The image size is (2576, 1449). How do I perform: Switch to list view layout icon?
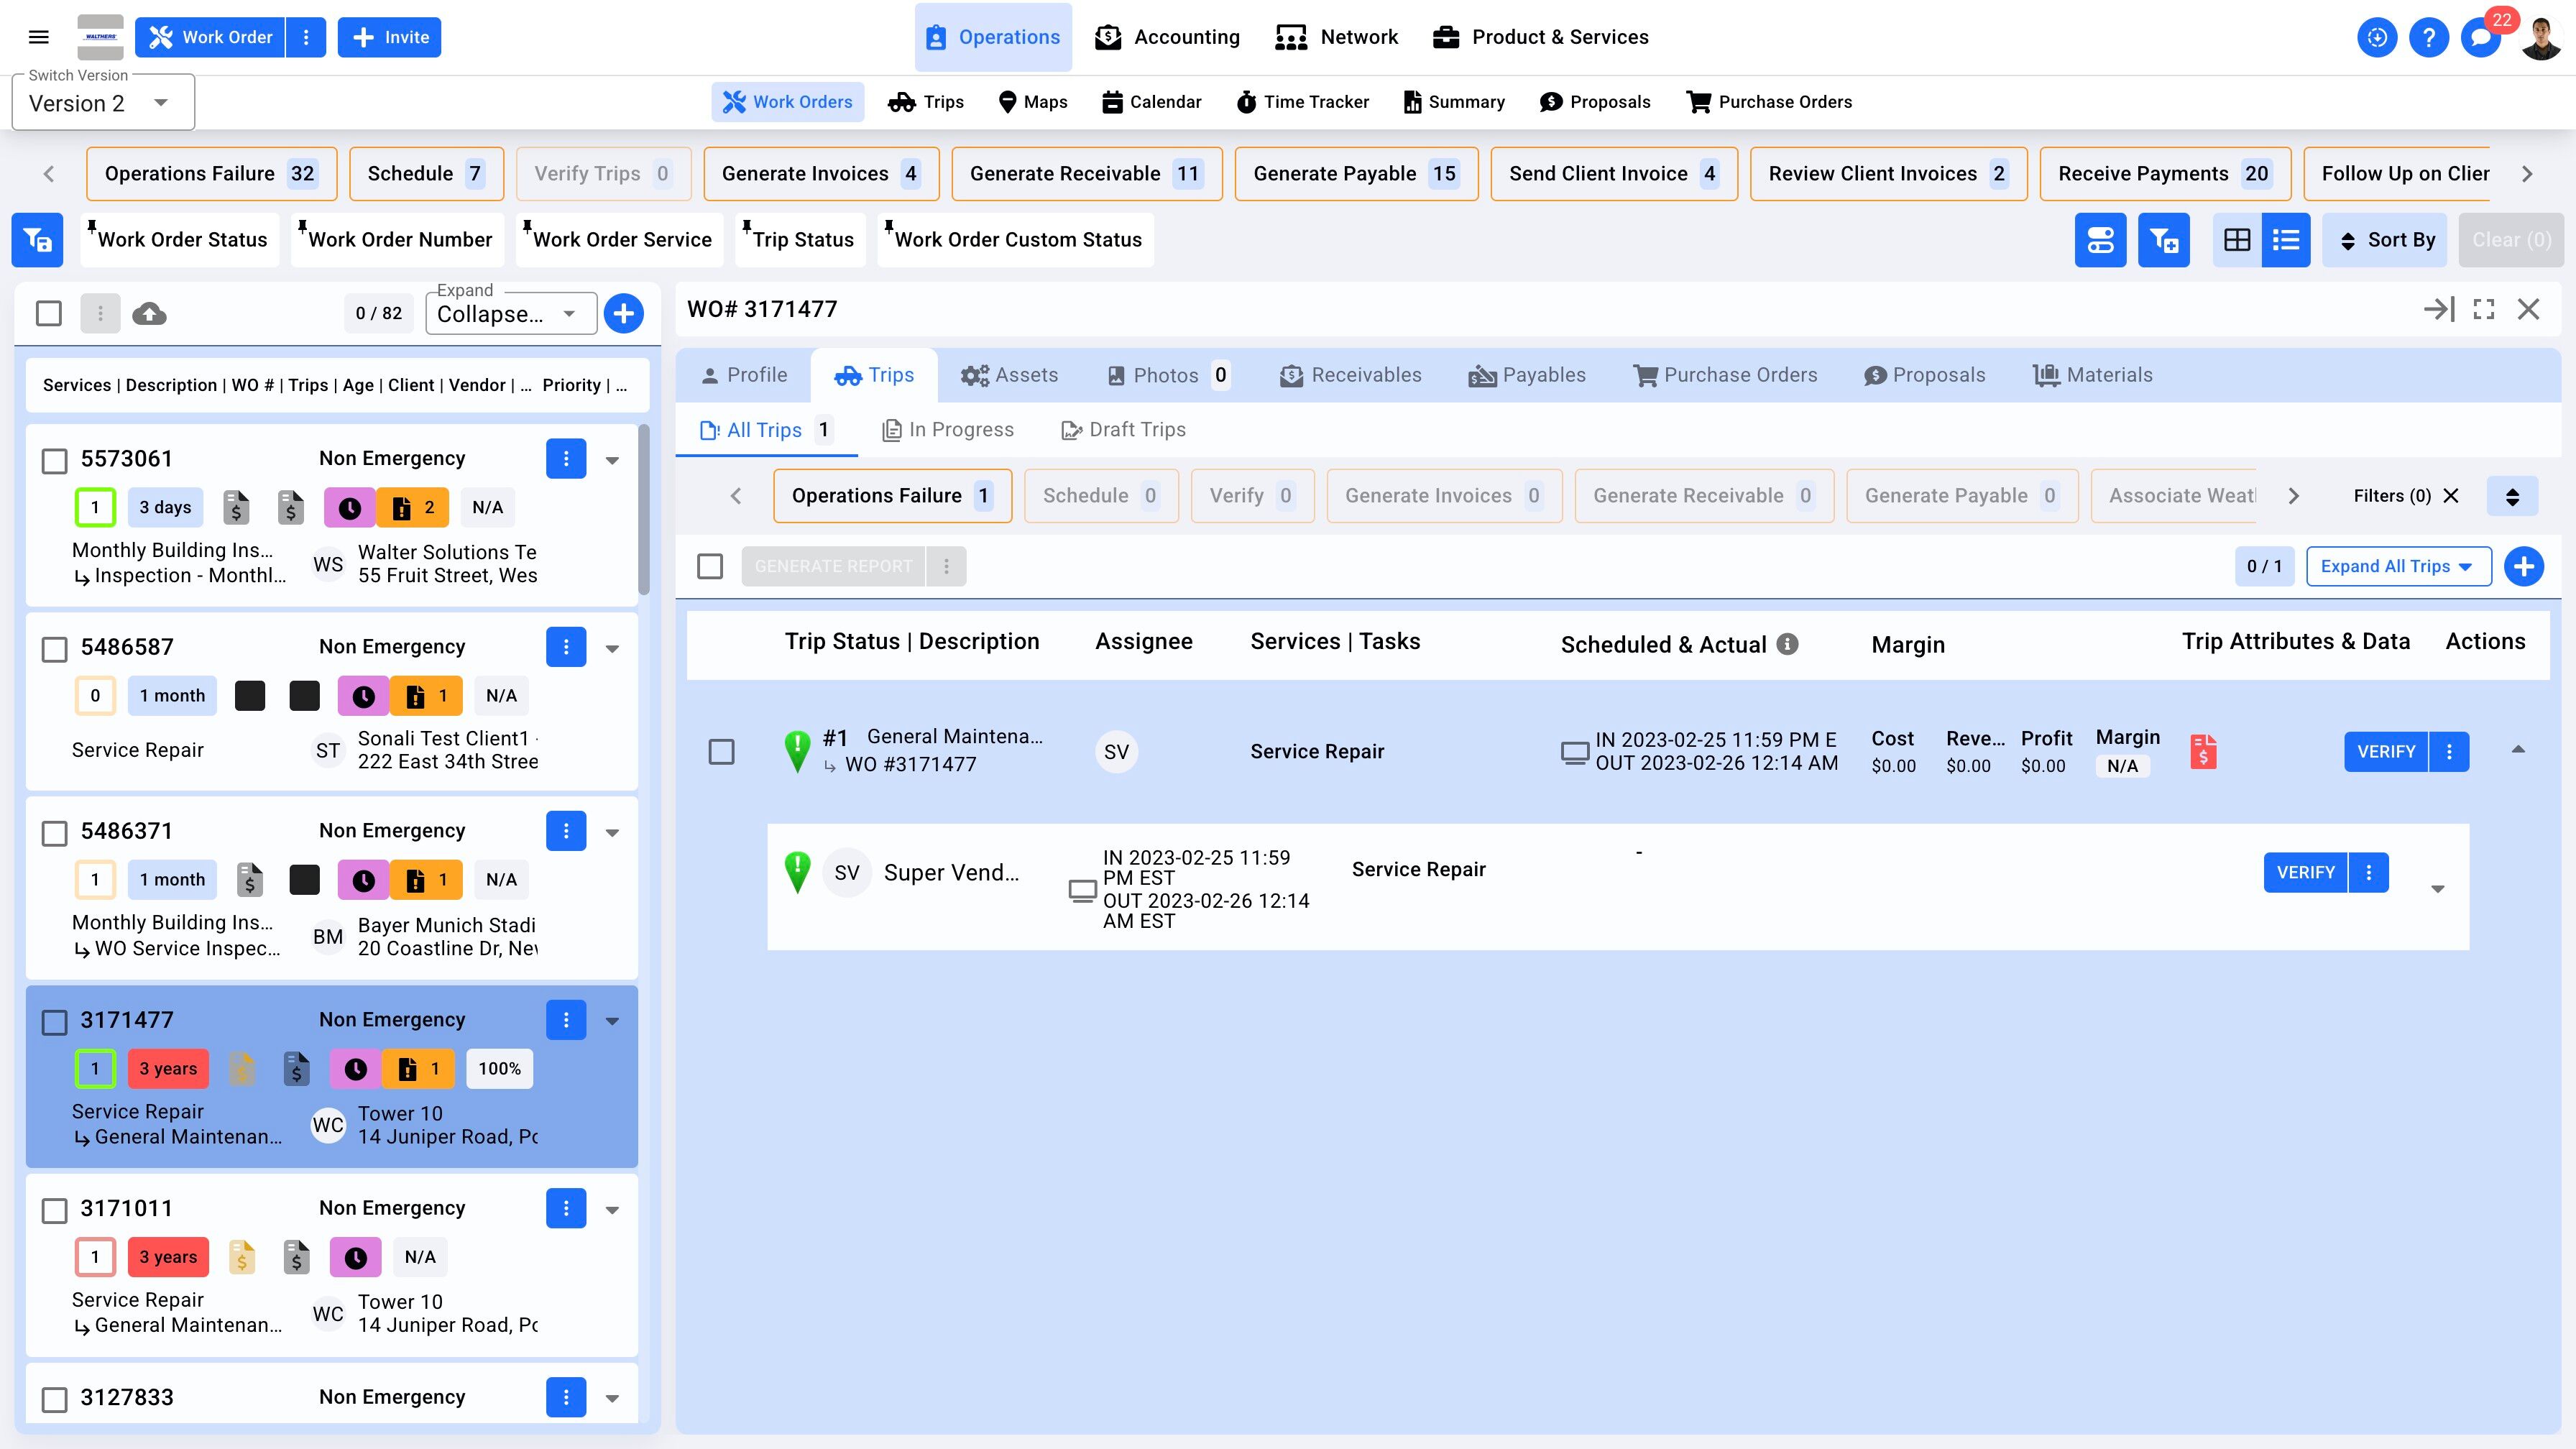coord(2286,240)
